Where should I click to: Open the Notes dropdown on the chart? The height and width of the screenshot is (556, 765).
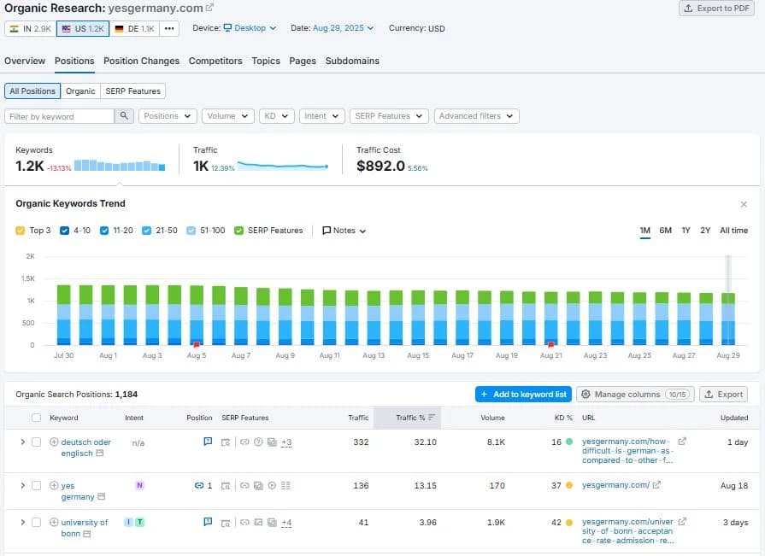click(344, 231)
